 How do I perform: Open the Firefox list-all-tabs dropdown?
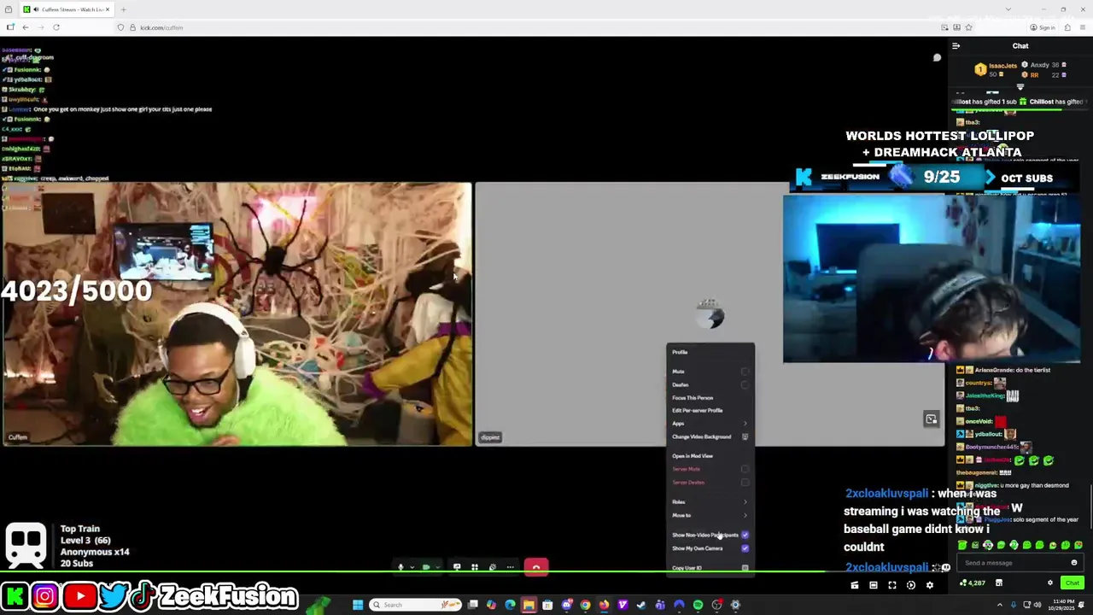click(1008, 9)
